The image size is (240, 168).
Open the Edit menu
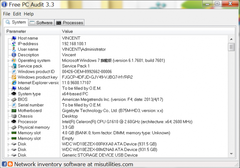tap(17, 14)
